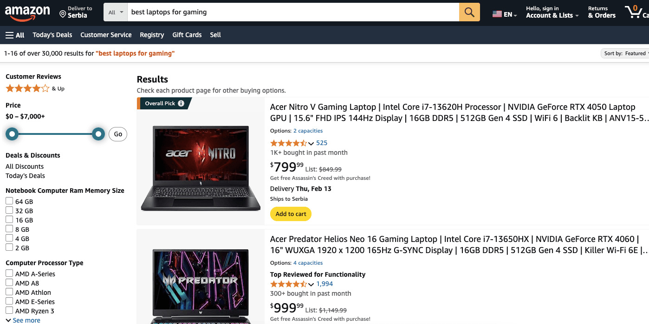Click the Deliver to location pin icon
Image resolution: width=649 pixels, height=324 pixels.
(x=63, y=14)
